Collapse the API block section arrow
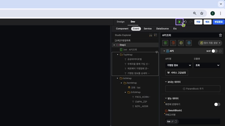 (x=164, y=51)
